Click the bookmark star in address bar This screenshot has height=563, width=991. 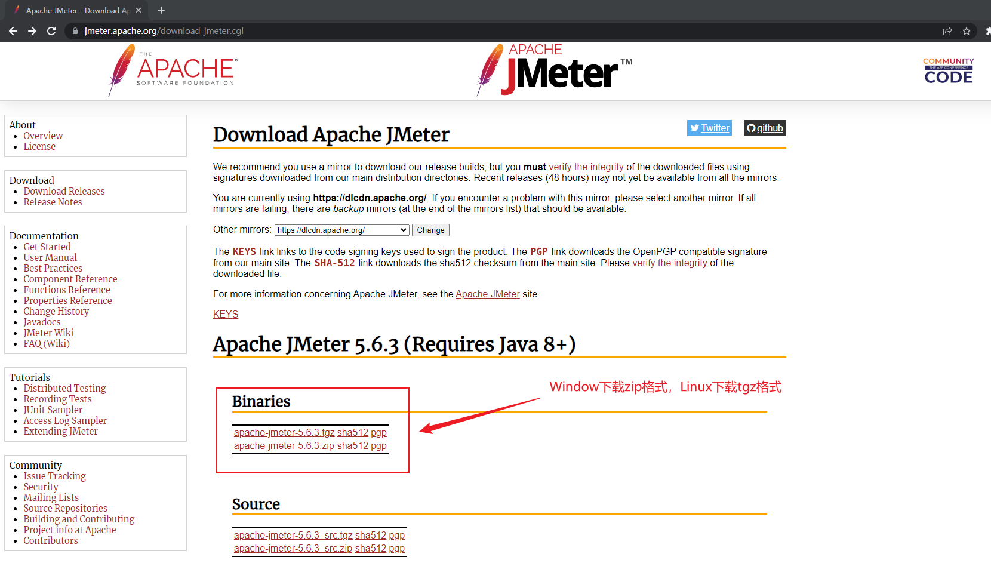point(967,31)
